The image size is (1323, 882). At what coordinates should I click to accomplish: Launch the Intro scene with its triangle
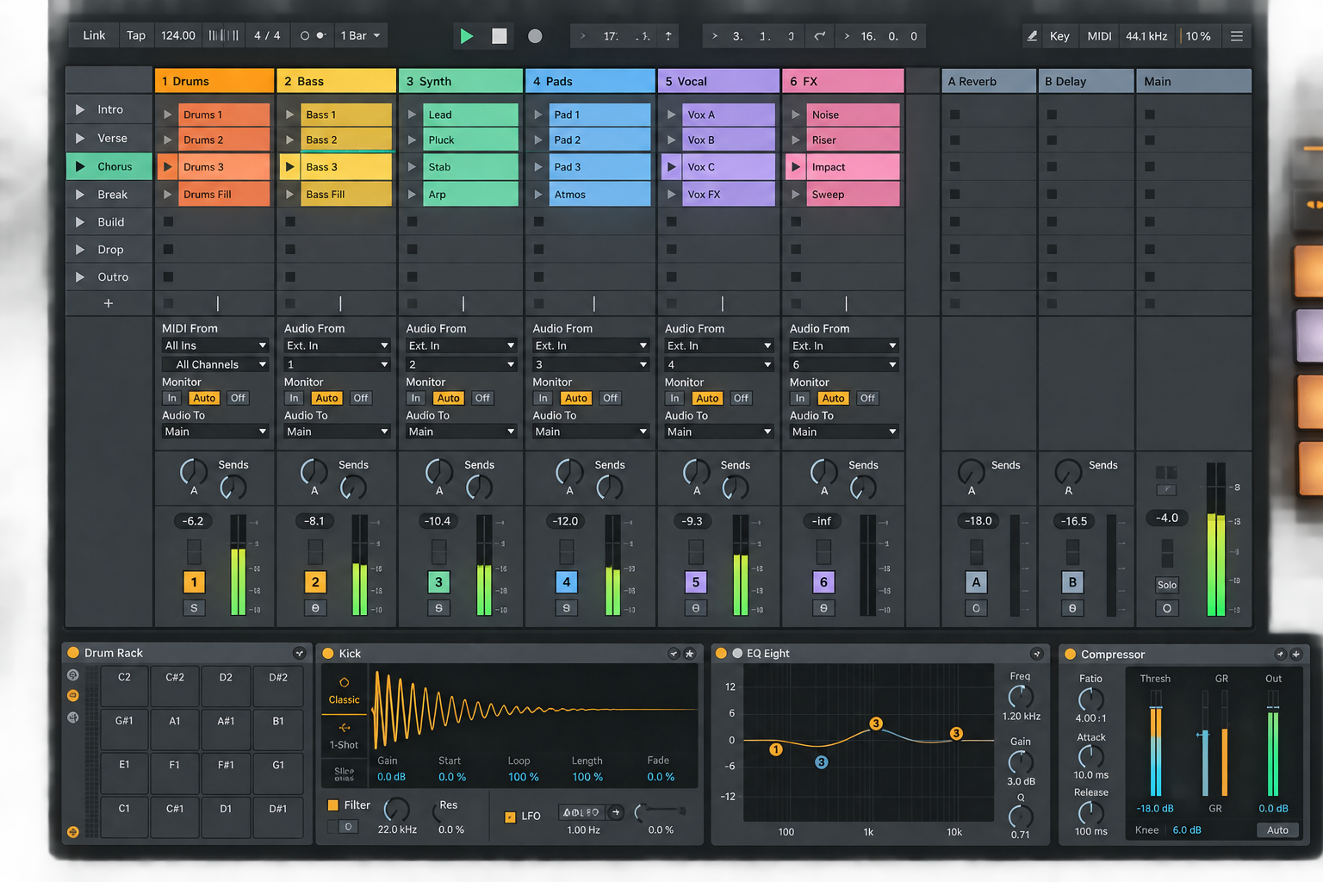[80, 109]
